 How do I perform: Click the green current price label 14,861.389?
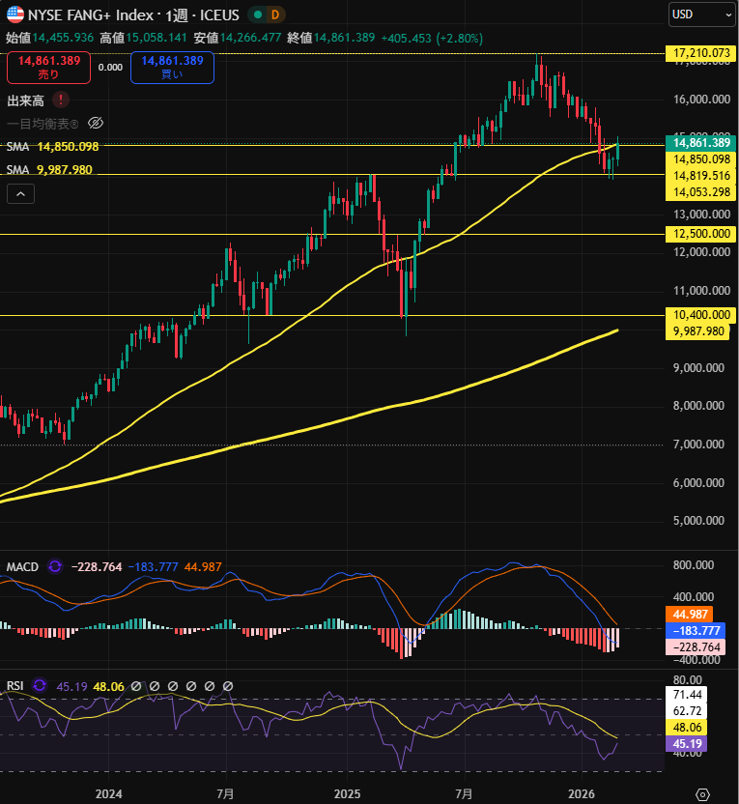[x=702, y=143]
